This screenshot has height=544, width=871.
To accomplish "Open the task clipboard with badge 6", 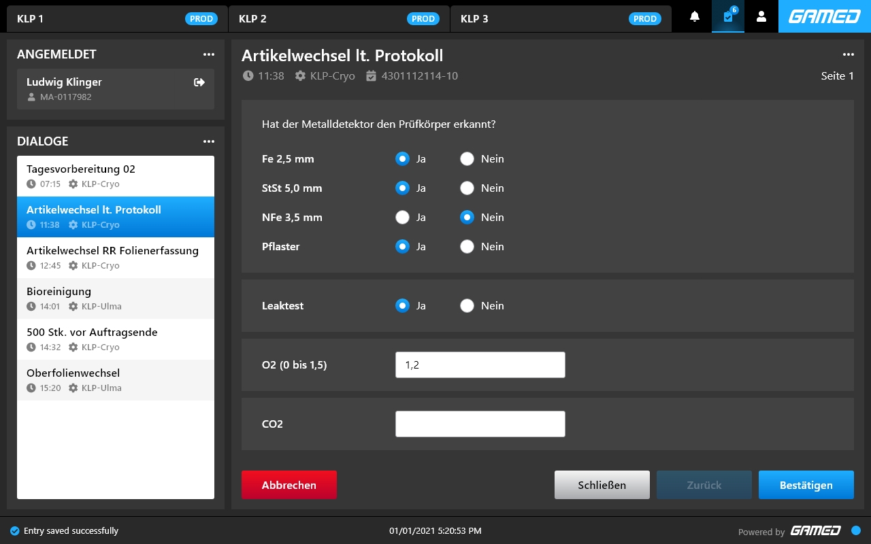I will (x=728, y=16).
